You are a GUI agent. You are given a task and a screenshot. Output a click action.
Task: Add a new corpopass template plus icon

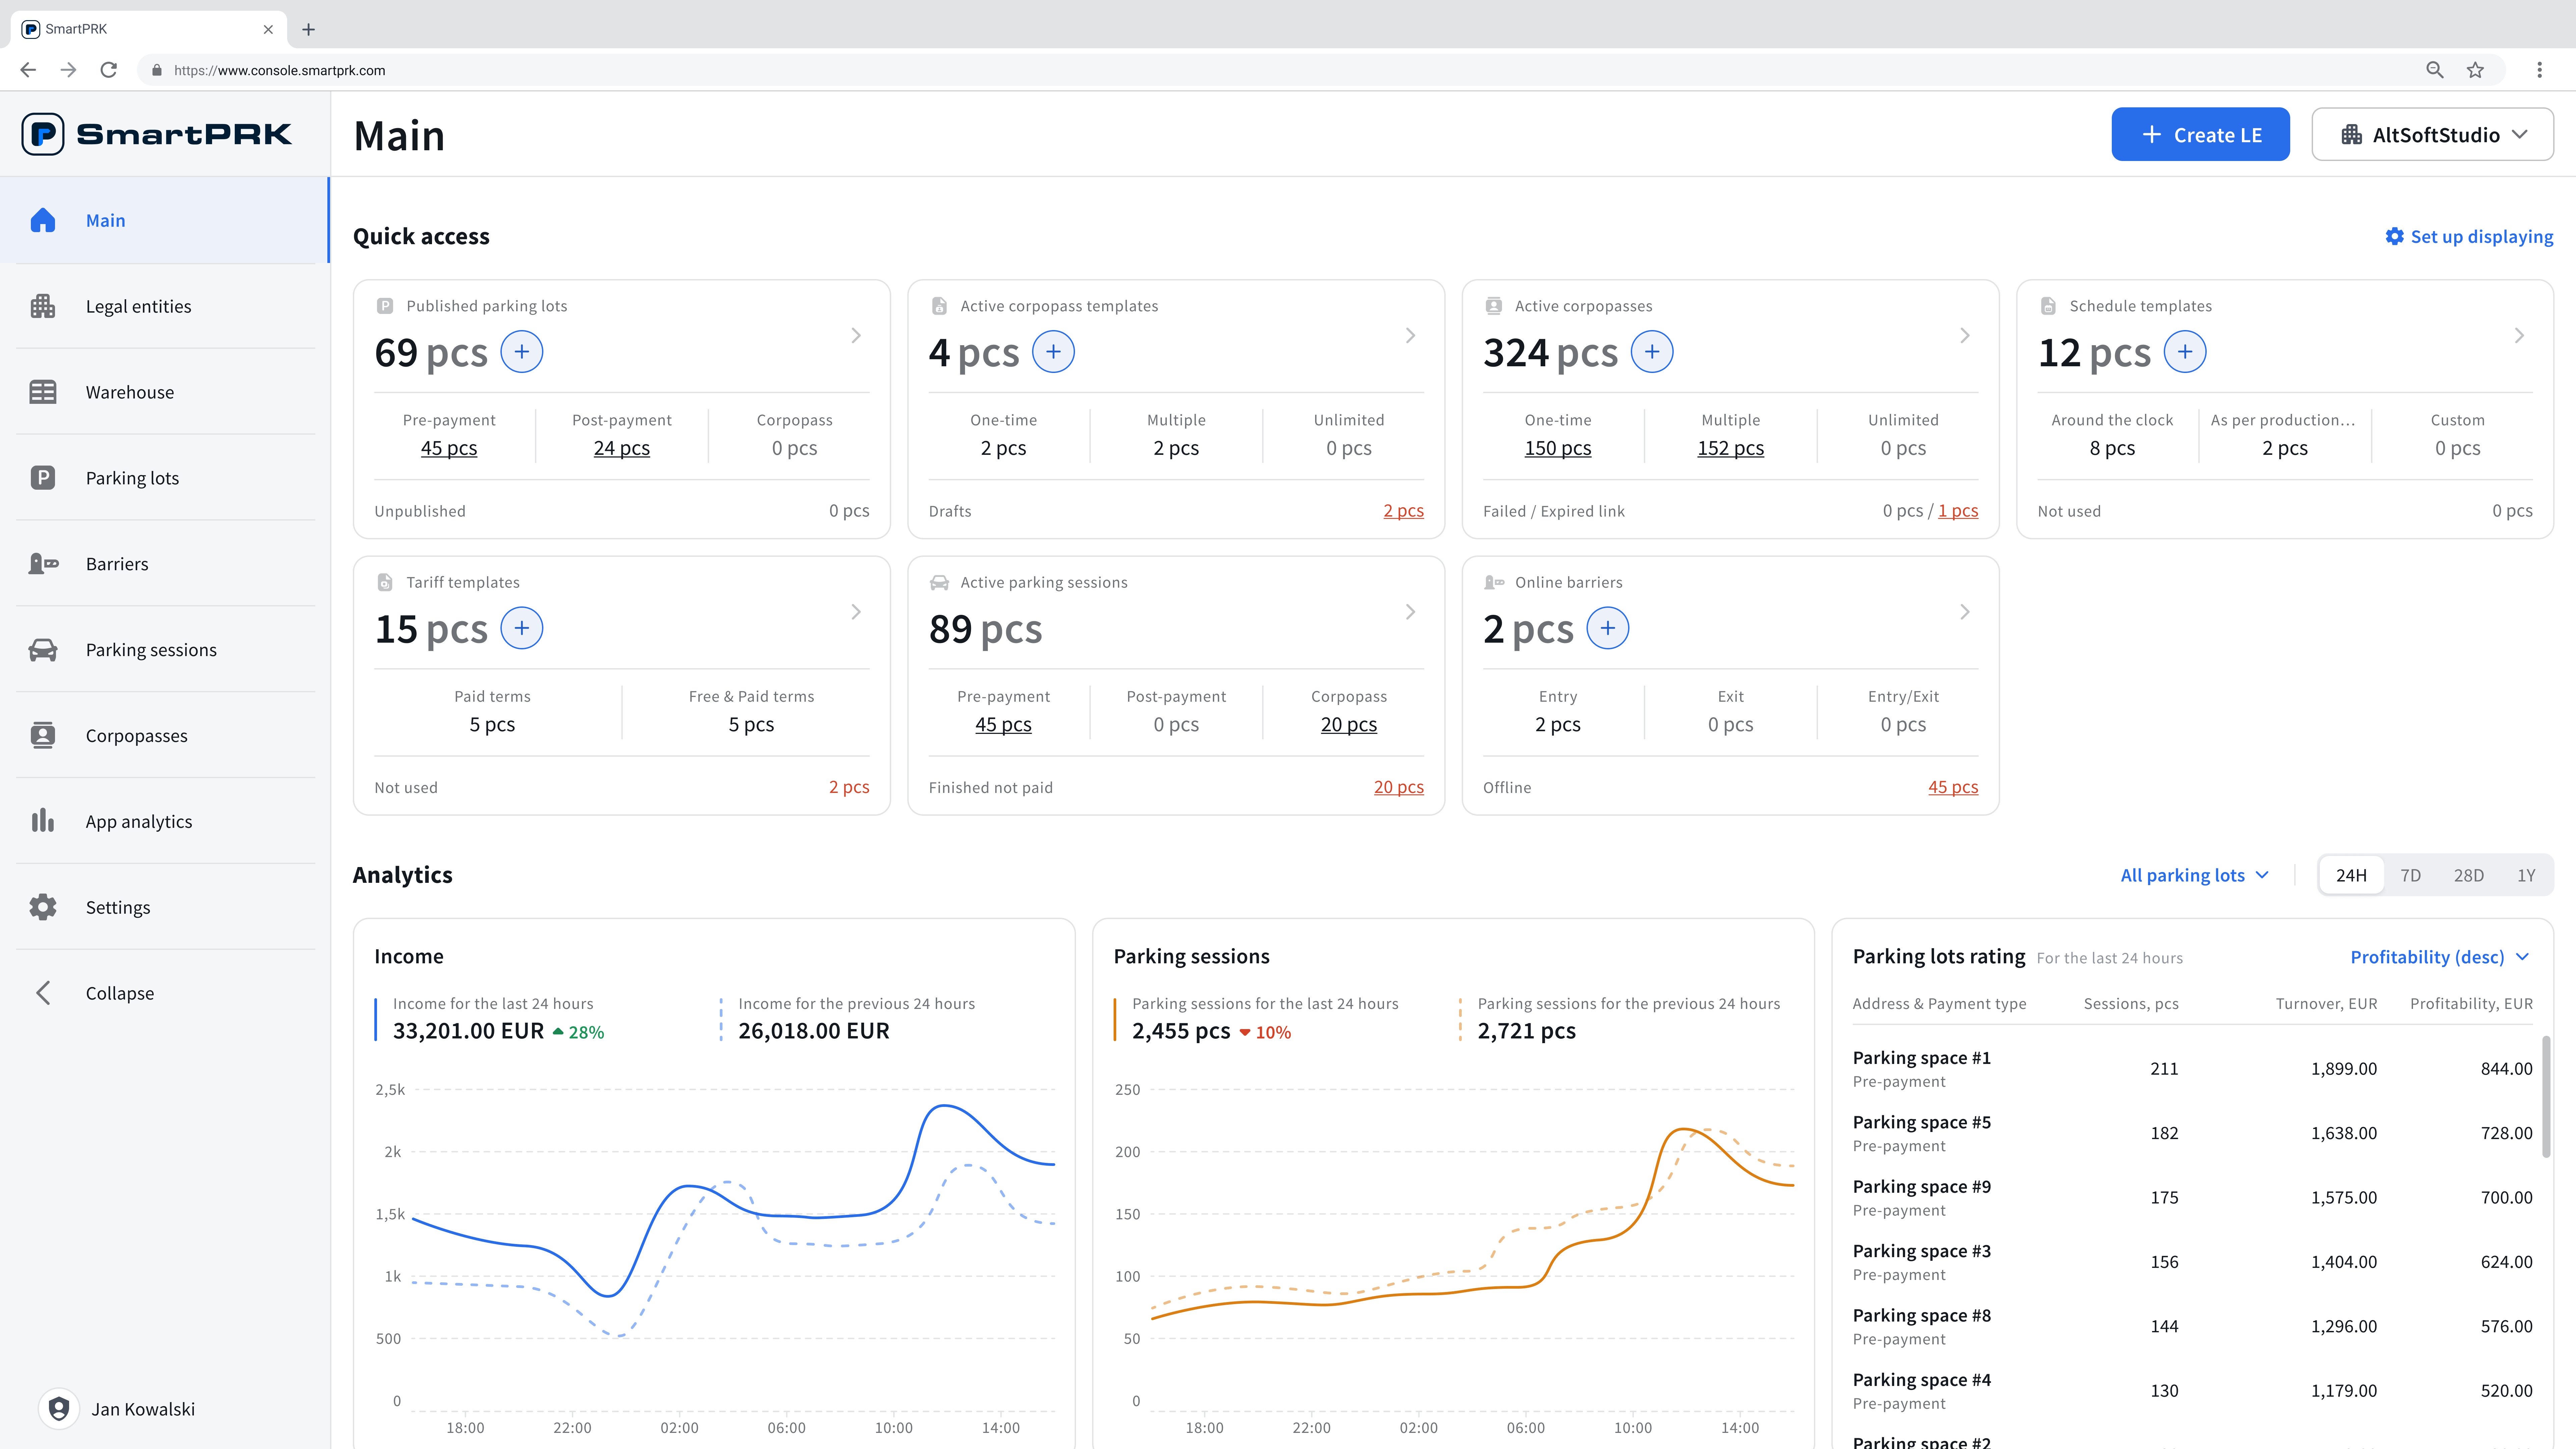[x=1053, y=352]
